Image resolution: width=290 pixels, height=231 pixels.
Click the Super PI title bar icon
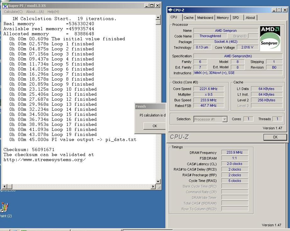5,6
